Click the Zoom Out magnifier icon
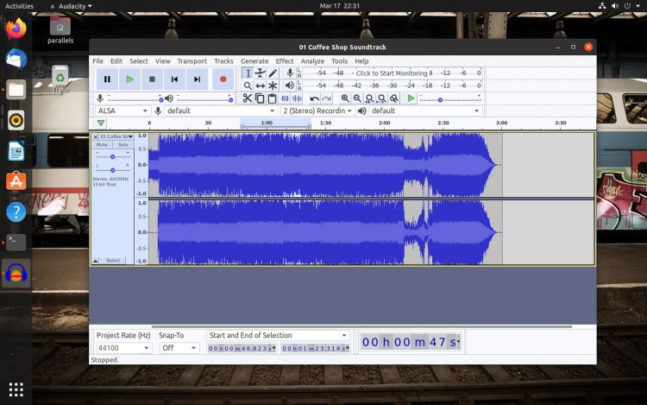 coord(357,98)
